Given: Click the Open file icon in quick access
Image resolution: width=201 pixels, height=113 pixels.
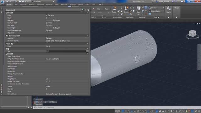Looking at the screenshot, I should (10, 1).
